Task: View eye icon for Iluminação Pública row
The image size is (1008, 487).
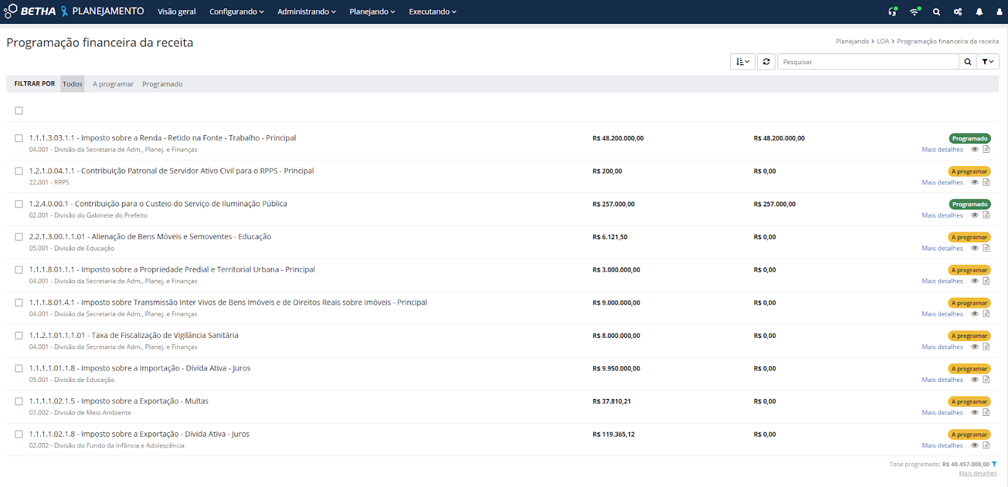Action: [x=975, y=215]
